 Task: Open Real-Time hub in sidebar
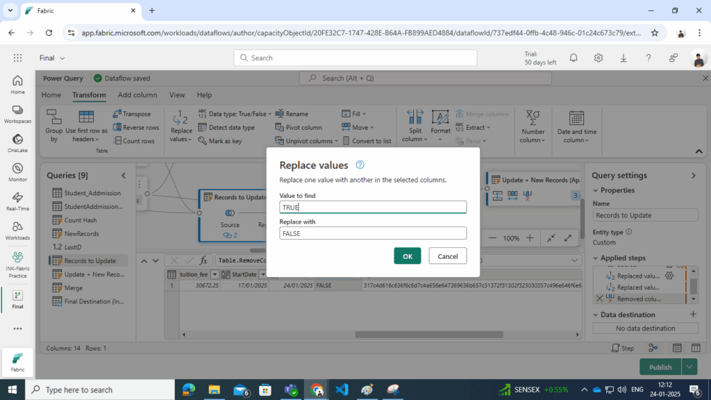click(17, 201)
